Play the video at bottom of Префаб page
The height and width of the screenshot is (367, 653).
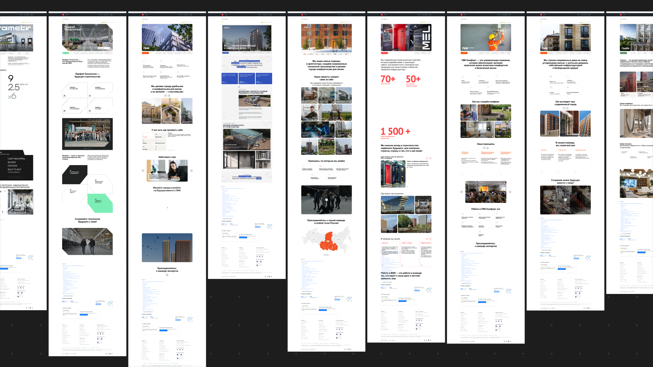tap(88, 241)
